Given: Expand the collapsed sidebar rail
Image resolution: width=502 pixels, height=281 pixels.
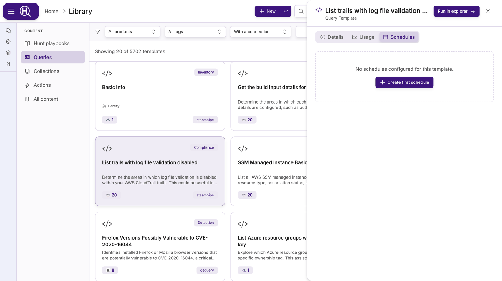Looking at the screenshot, I should tap(8, 64).
